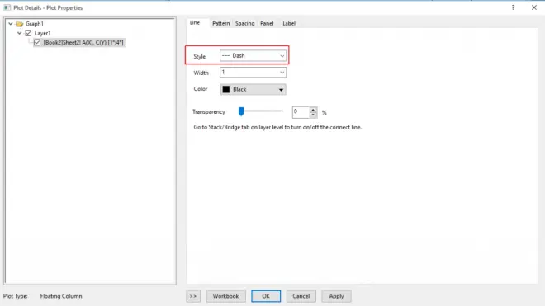
Task: Open the Panel tab
Action: click(x=267, y=23)
